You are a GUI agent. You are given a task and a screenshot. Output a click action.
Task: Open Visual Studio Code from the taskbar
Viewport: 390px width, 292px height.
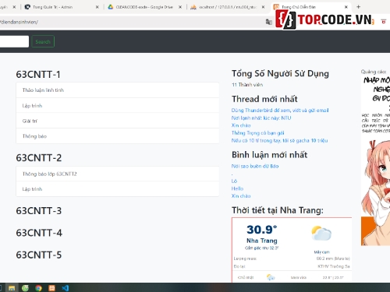click(66, 288)
